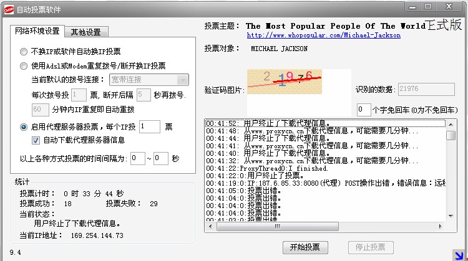This screenshot has height=261, width=468.
Task: Click the current IP address 169.254.144.73
Action: 97,235
